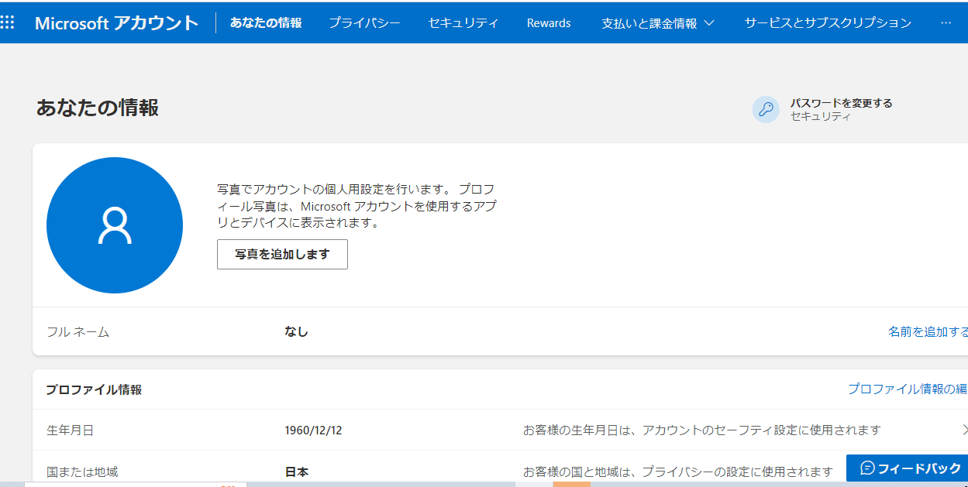This screenshot has height=487, width=968.
Task: Click the なし full name value
Action: [296, 331]
